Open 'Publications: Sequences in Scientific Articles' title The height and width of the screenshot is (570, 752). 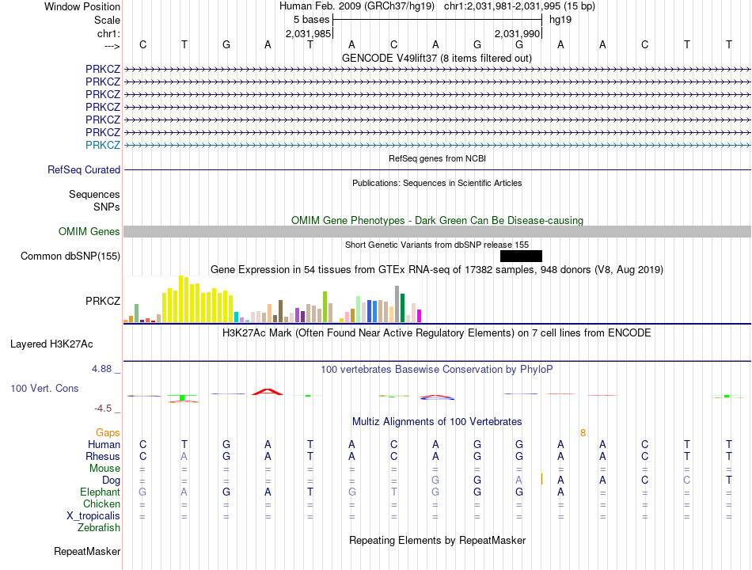coord(437,183)
